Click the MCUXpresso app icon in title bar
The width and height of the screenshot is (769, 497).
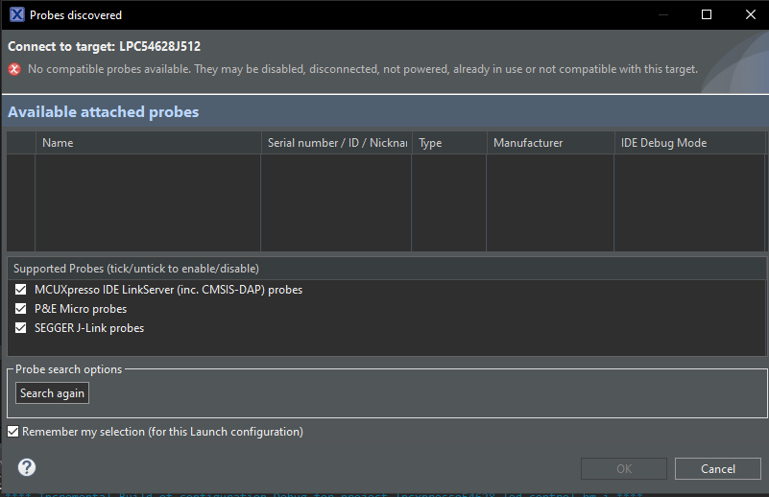pos(16,15)
